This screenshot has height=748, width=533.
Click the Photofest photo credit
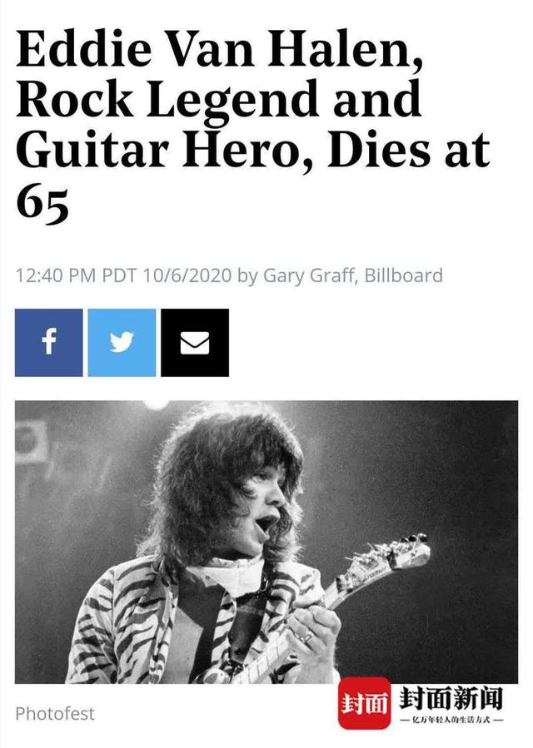55,714
